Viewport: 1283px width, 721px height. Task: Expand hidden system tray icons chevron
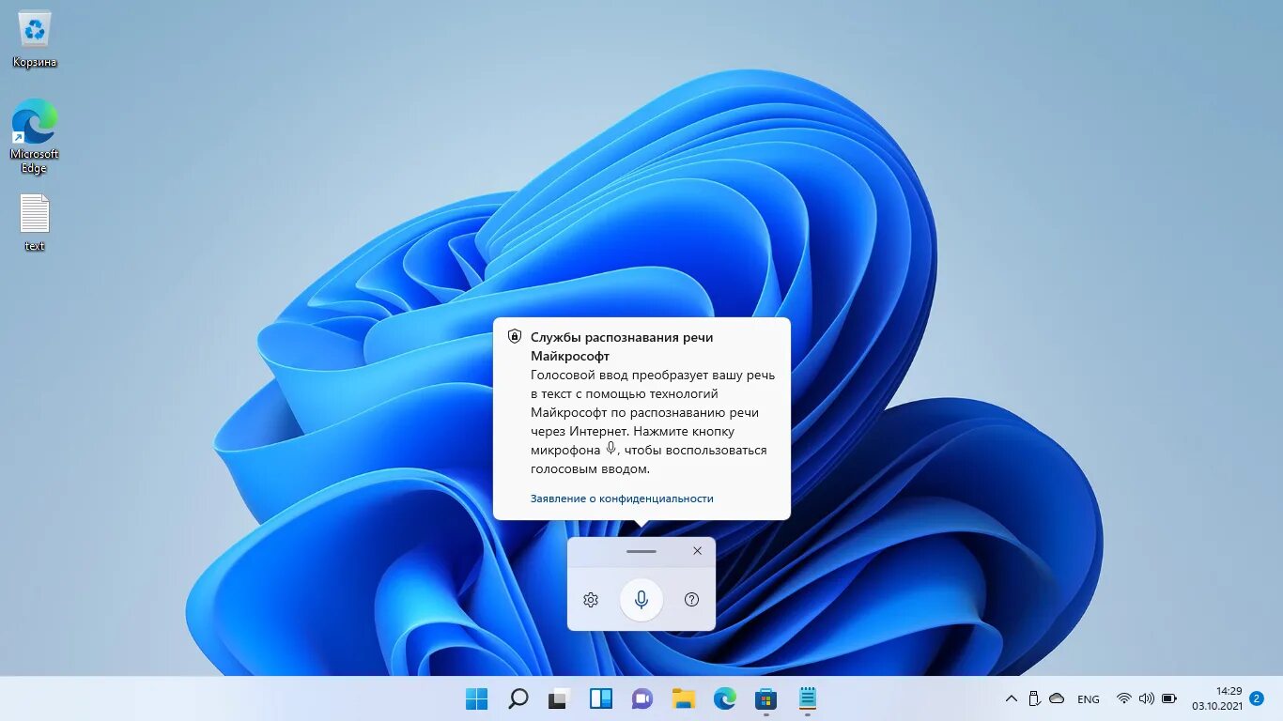click(1012, 698)
